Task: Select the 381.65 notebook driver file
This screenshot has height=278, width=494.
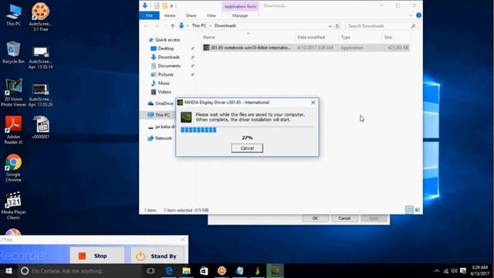Action: click(306, 48)
